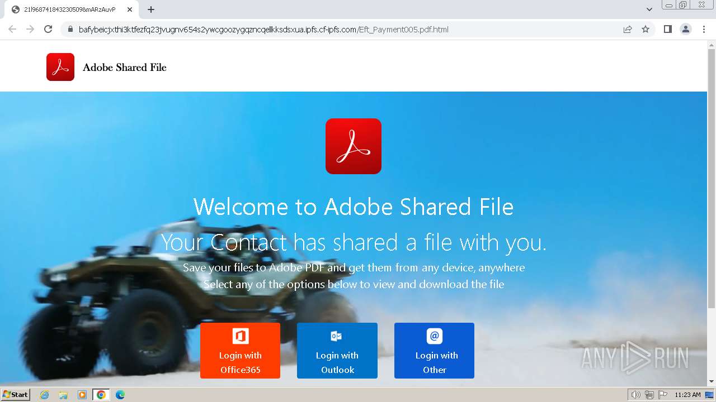Image resolution: width=716 pixels, height=402 pixels.
Task: Switch to Chrome in taskbar
Action: pyautogui.click(x=101, y=395)
